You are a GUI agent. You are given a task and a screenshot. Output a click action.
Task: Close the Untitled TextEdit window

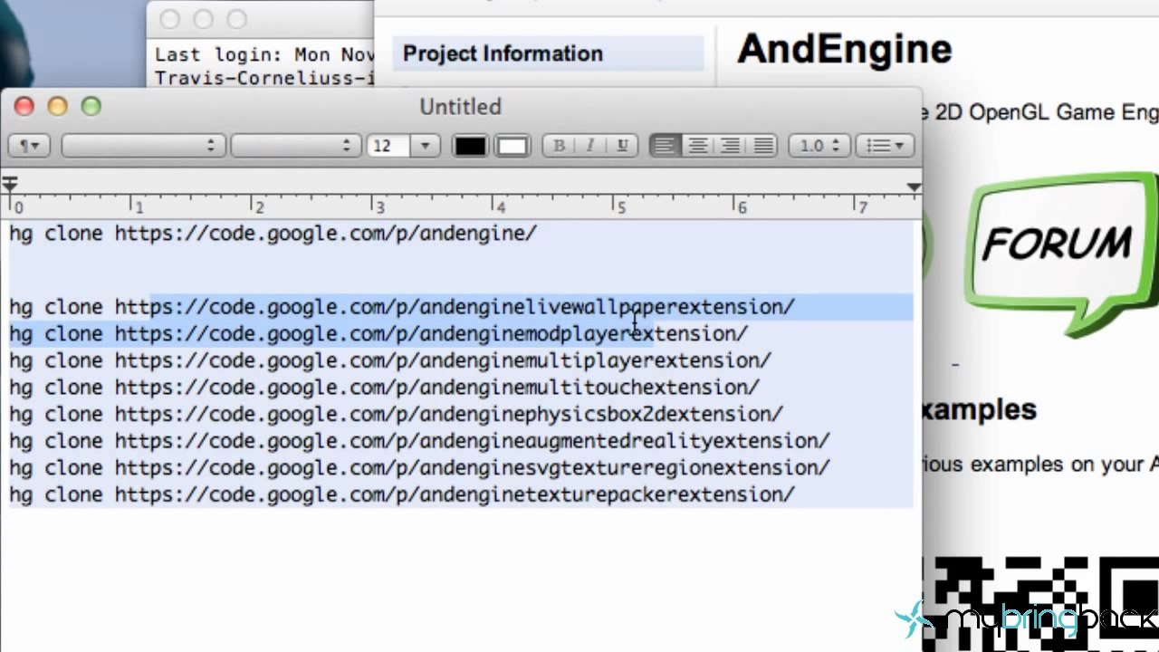pos(24,107)
